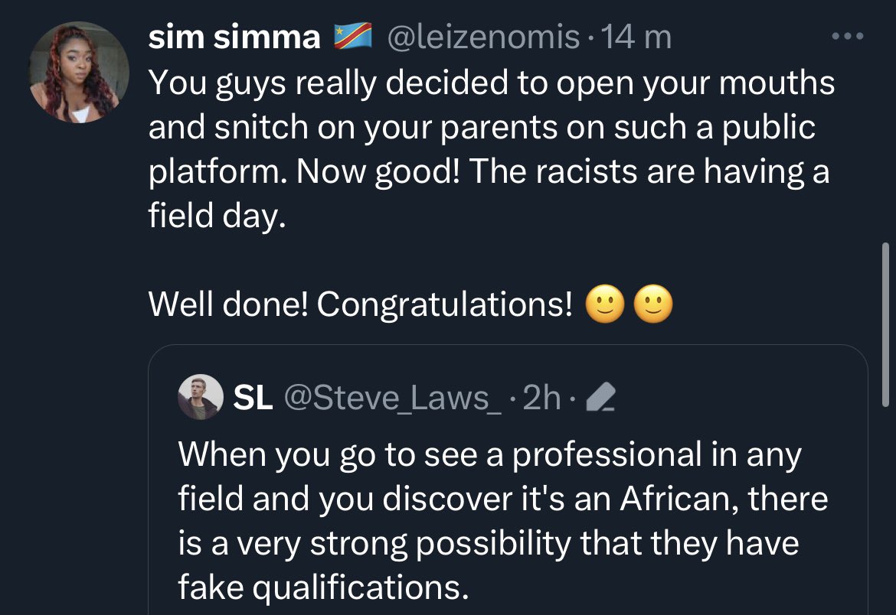This screenshot has height=615, width=896.
Task: Click the DR Congo flag emoji
Action: coord(352,37)
